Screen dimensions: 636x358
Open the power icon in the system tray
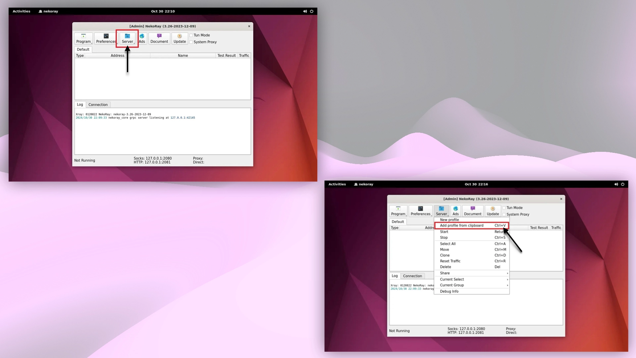[x=311, y=11]
